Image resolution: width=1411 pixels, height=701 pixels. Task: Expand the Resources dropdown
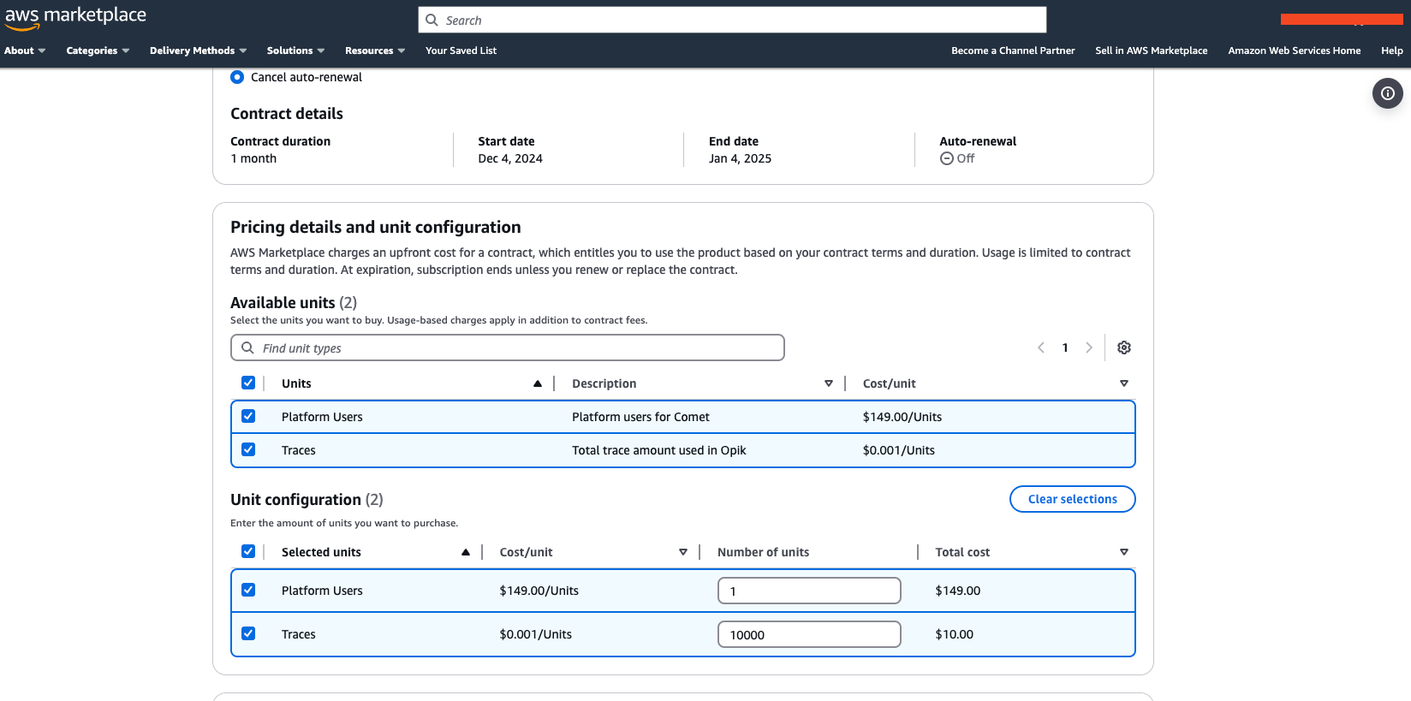click(375, 50)
